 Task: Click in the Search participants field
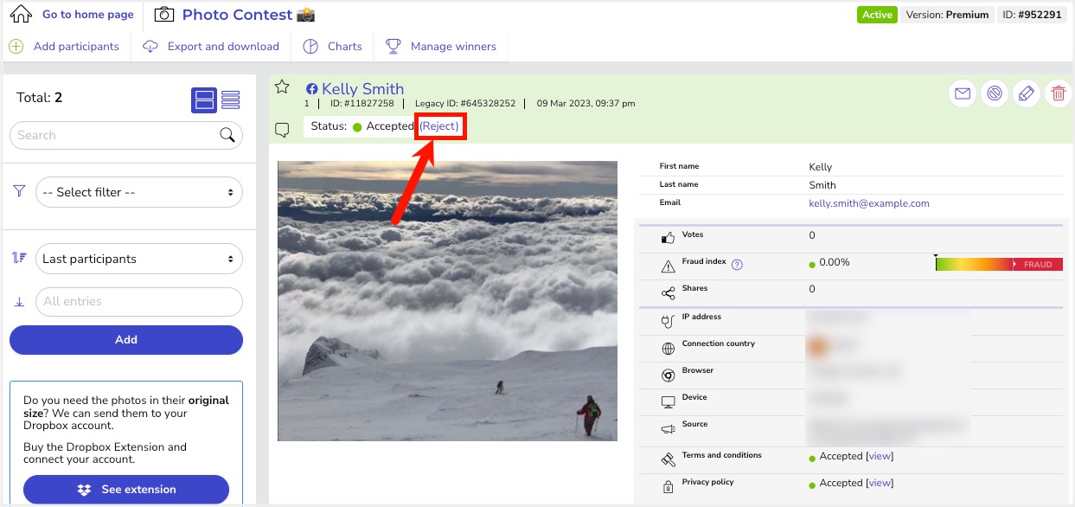pyautogui.click(x=126, y=135)
